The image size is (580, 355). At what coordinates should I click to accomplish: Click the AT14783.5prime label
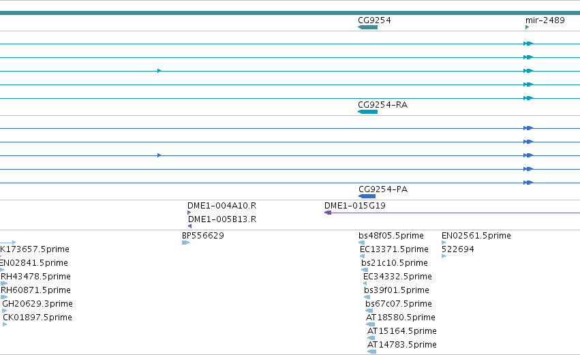click(402, 345)
